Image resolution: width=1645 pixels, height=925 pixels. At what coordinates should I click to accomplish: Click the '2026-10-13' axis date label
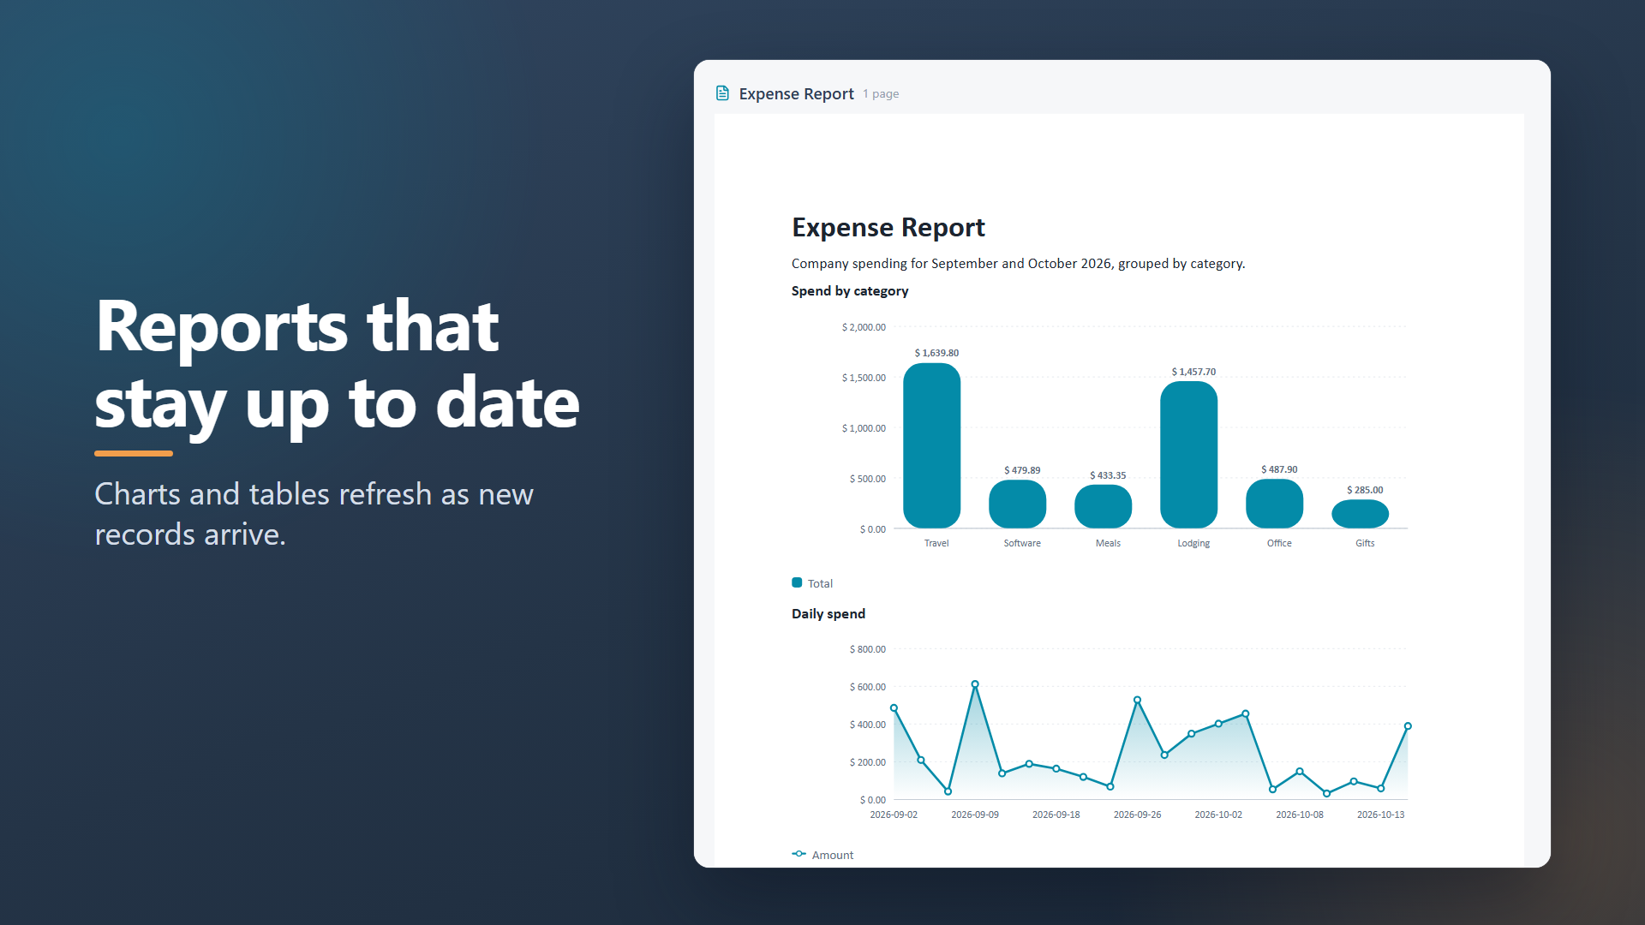click(x=1380, y=815)
